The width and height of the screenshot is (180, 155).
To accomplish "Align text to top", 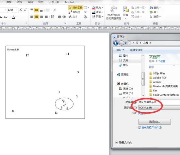I will click(32, 10).
